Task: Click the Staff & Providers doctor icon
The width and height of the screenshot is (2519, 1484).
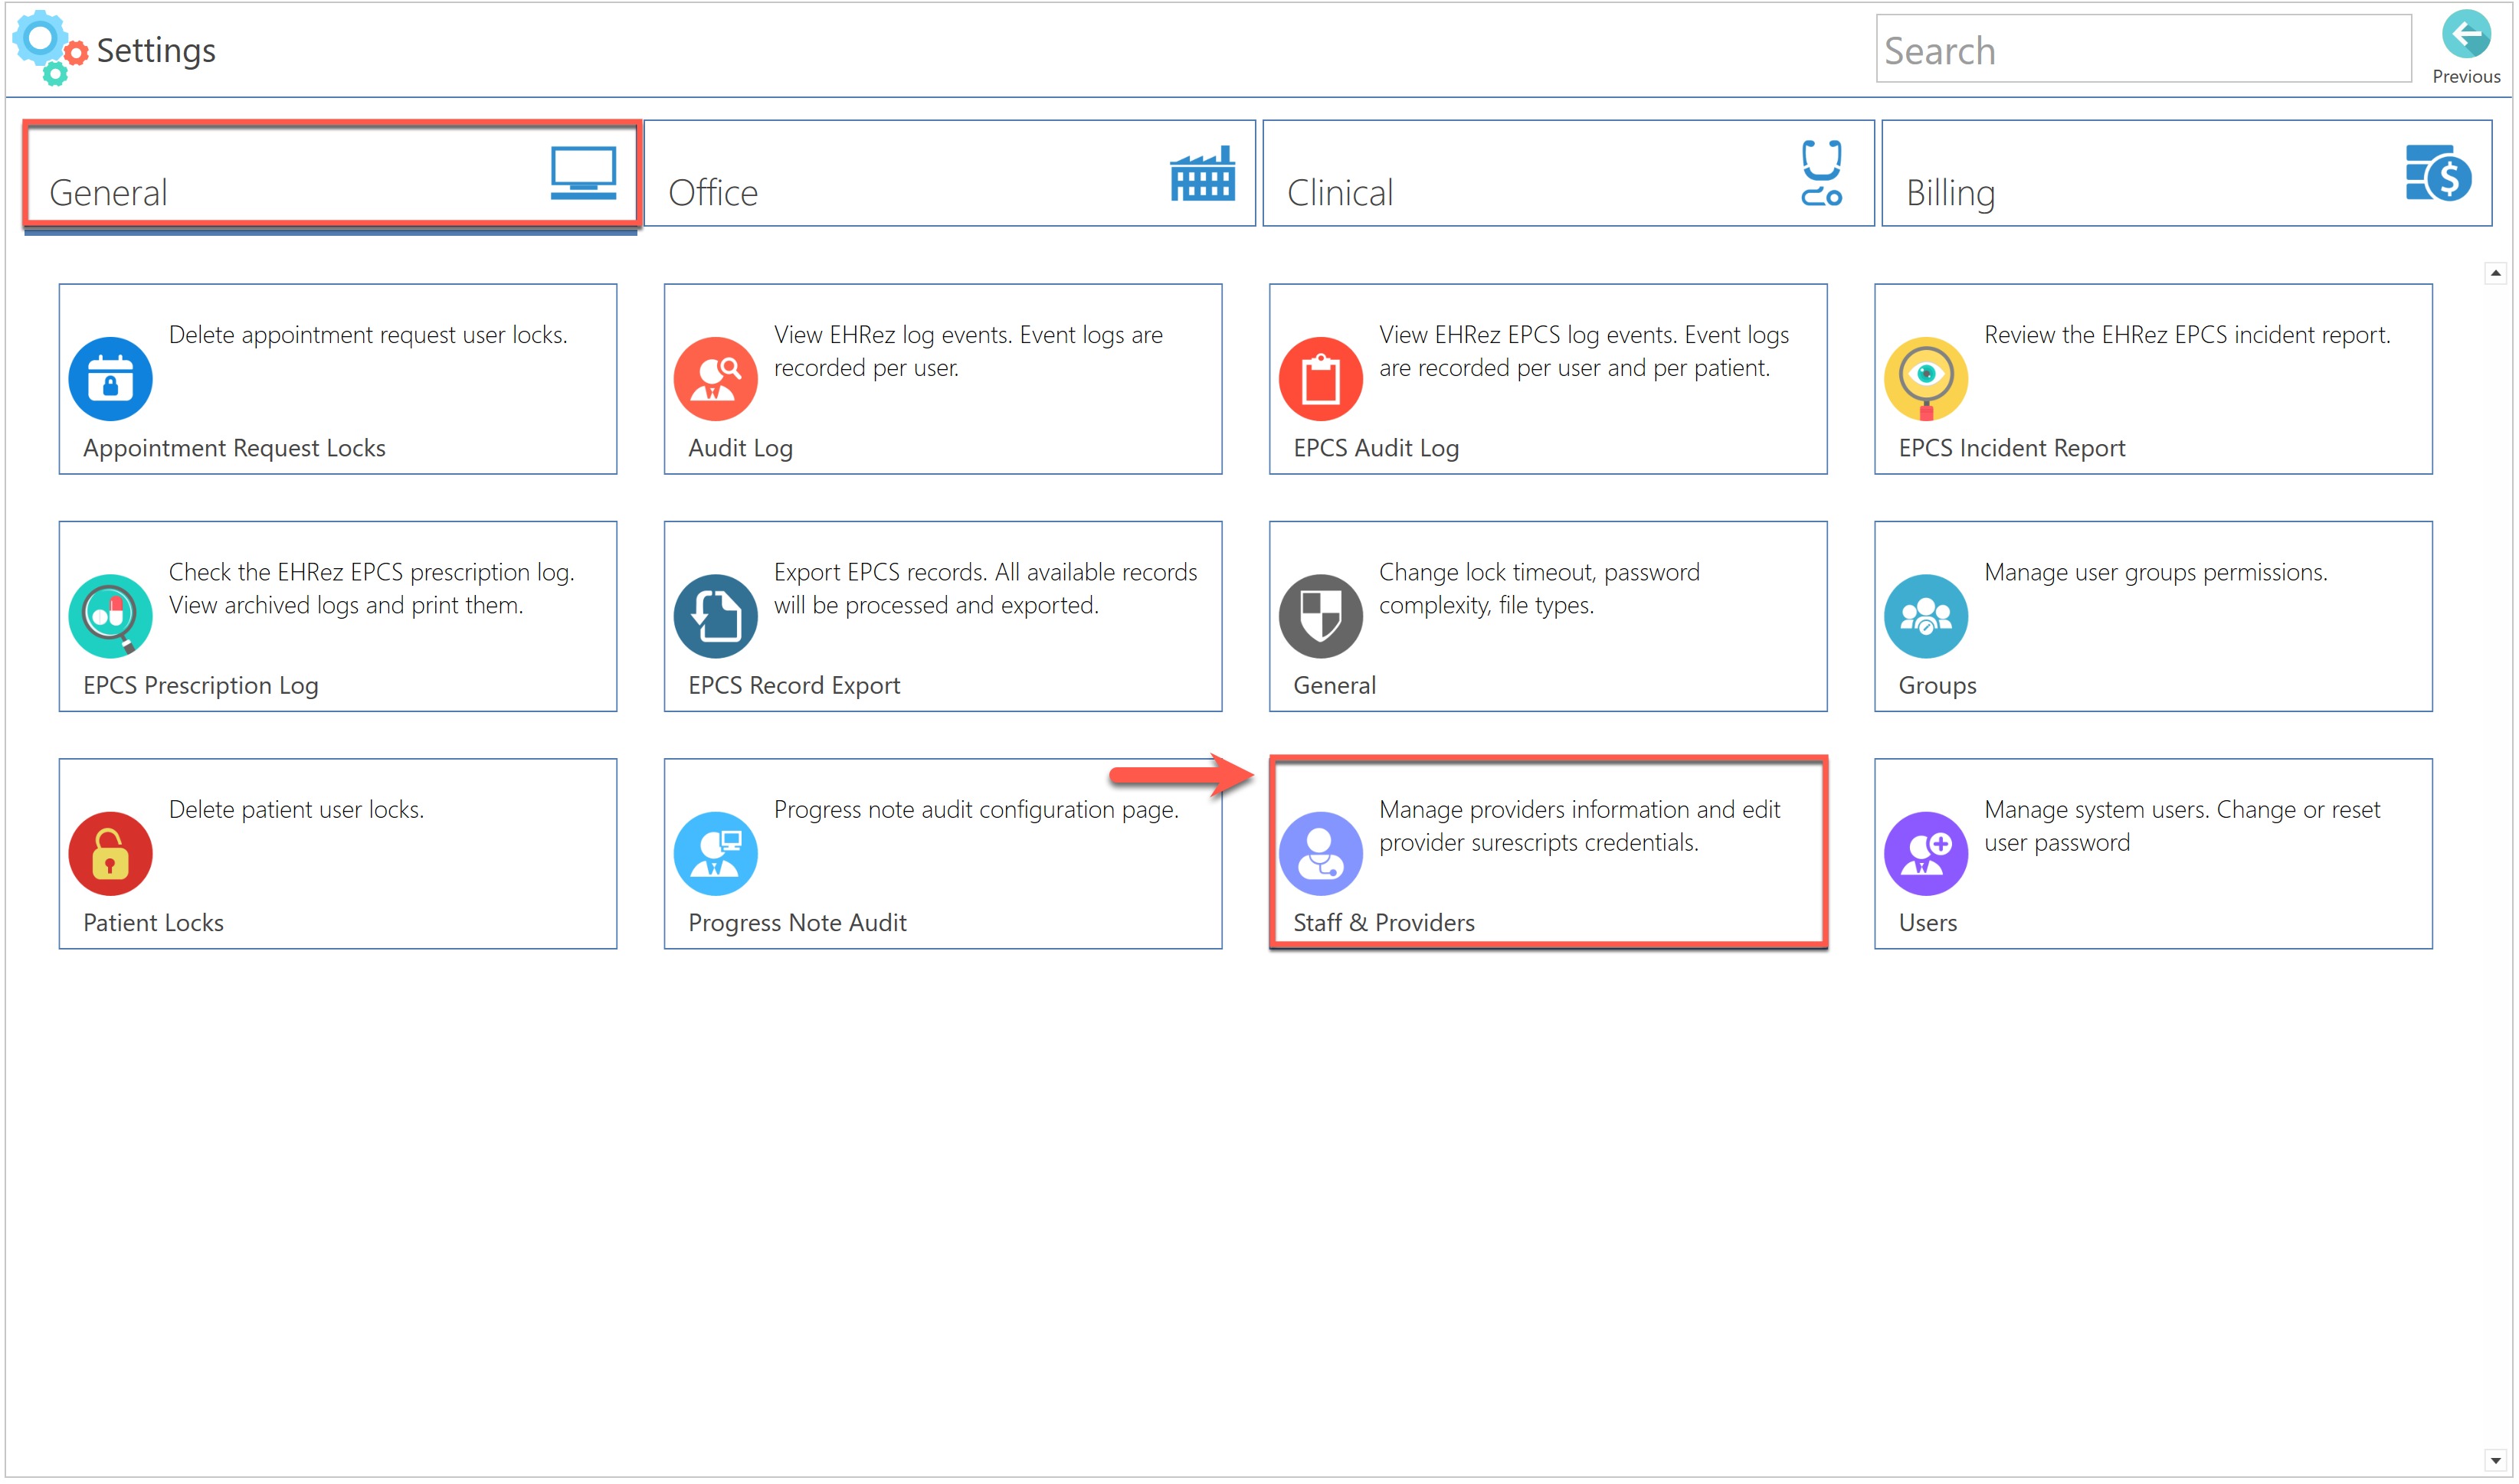Action: 1321,853
